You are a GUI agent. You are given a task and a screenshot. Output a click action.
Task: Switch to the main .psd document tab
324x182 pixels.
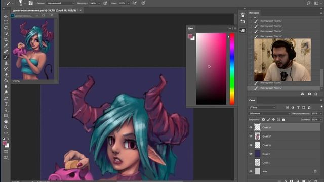pos(46,10)
